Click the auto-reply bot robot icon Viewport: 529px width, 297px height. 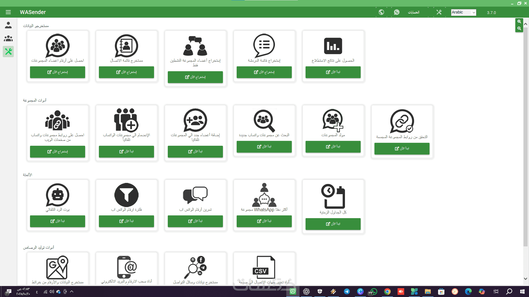point(58,195)
